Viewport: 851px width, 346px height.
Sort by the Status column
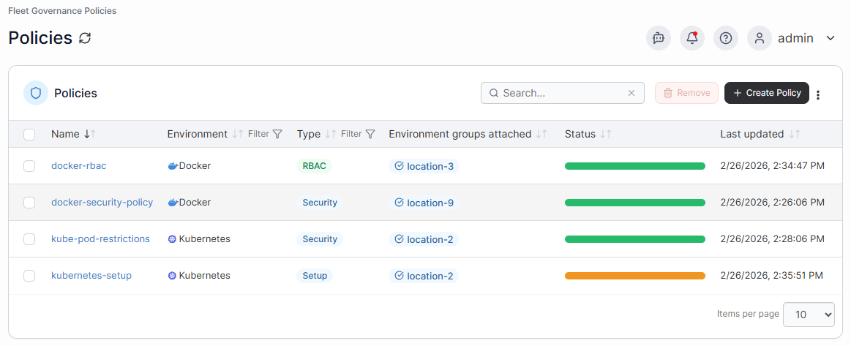point(606,135)
